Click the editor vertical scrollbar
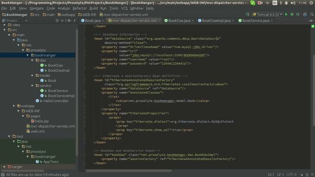This screenshot has width=315, height=177. tap(314, 90)
